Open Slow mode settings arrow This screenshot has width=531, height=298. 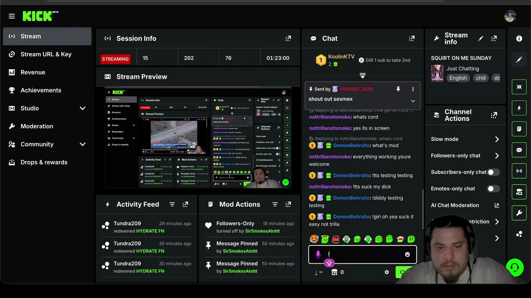[x=497, y=139]
